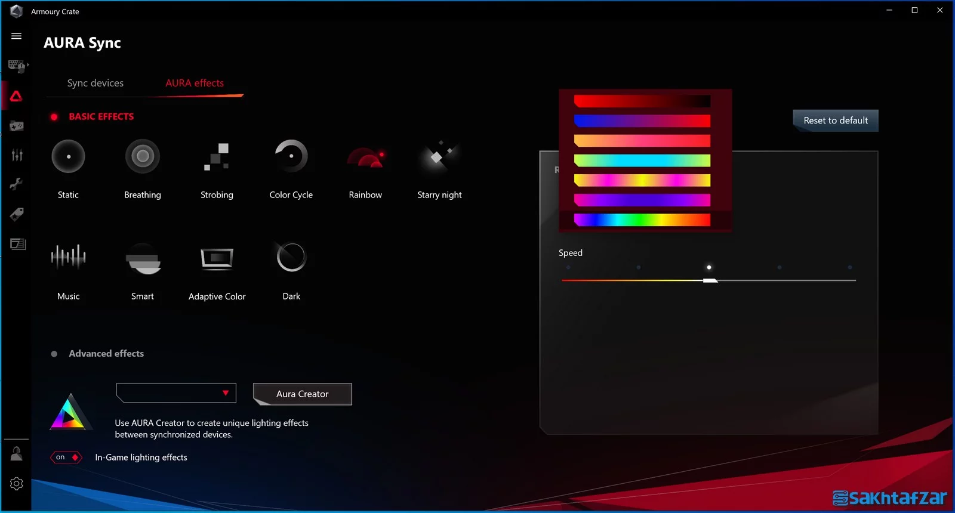Click the AURA Sync page heading
This screenshot has height=513, width=955.
pyautogui.click(x=82, y=43)
